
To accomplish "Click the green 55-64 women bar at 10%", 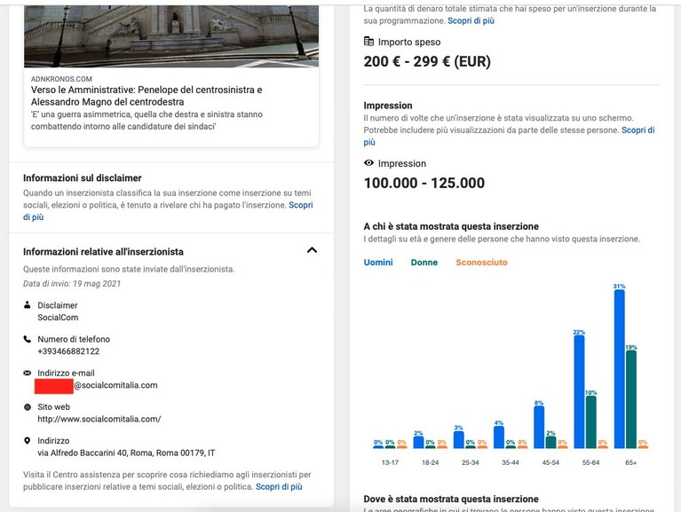I will 590,421.
